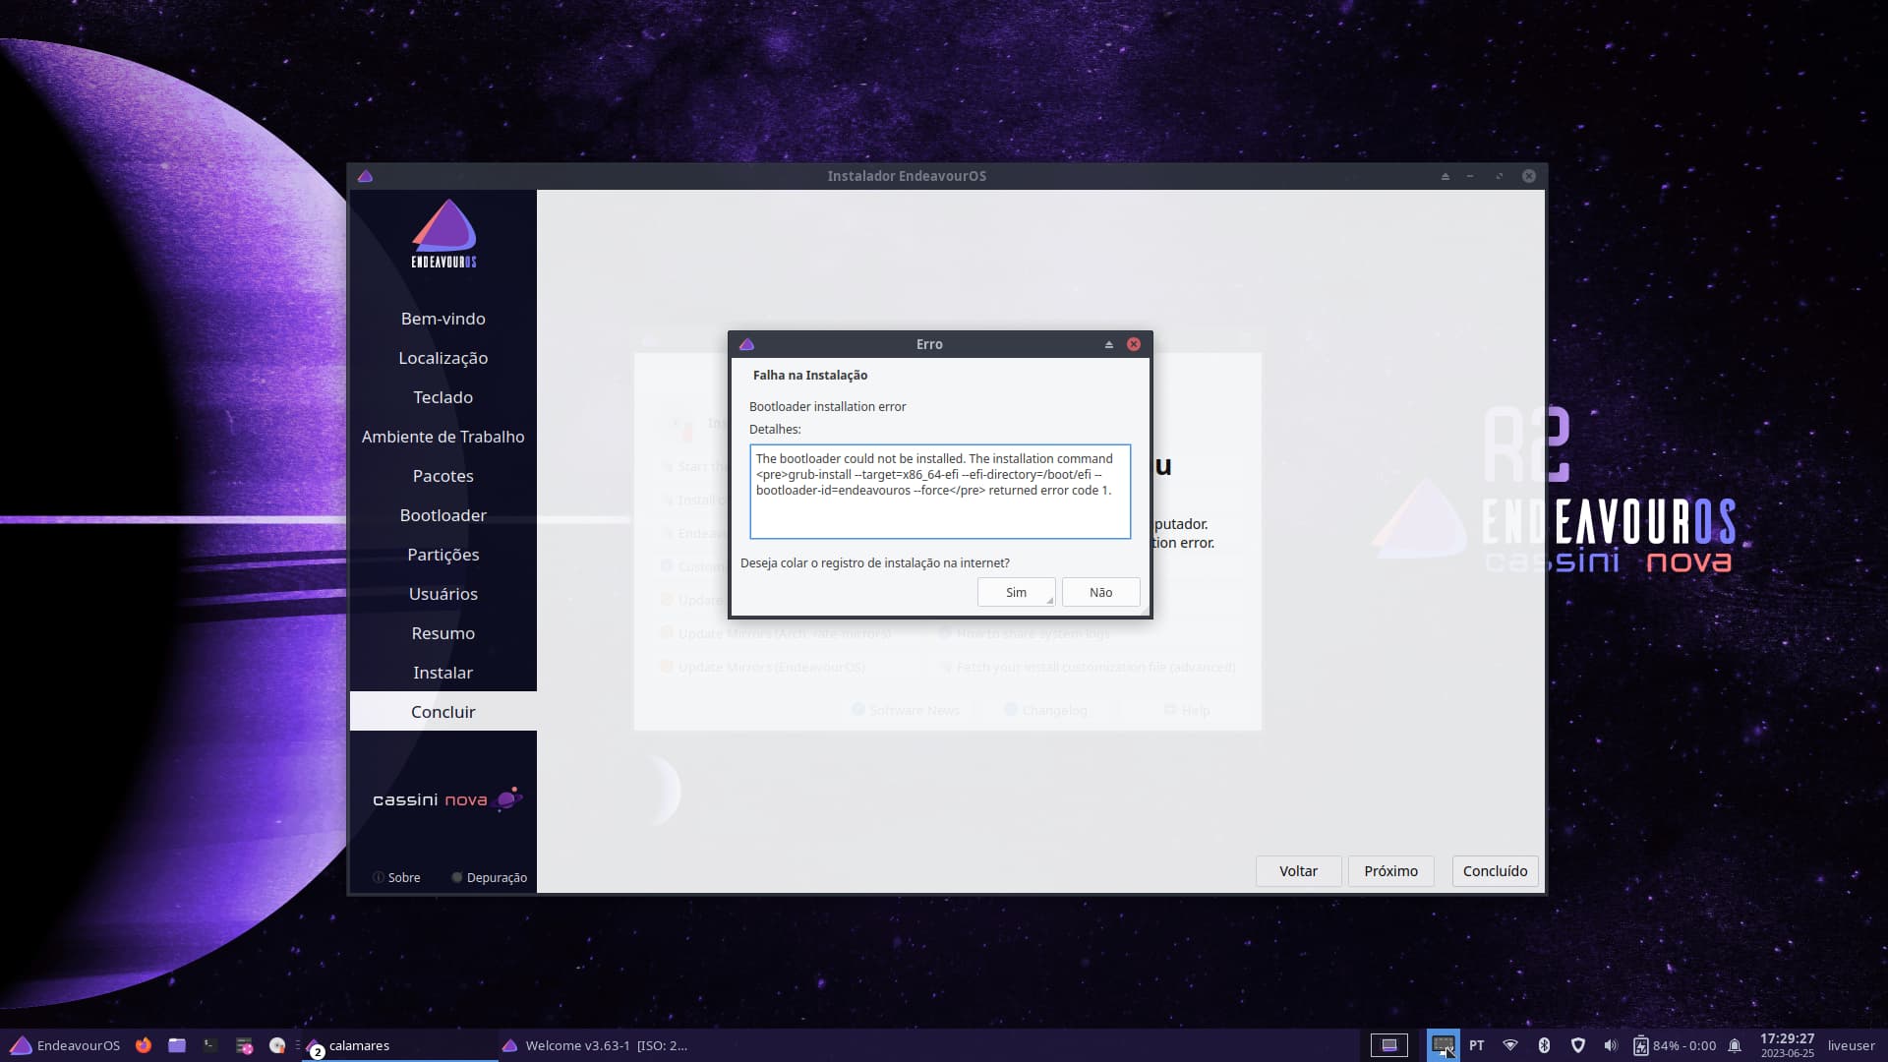Select the Concluir step in the sidebar
This screenshot has width=1888, height=1062.
coord(442,711)
